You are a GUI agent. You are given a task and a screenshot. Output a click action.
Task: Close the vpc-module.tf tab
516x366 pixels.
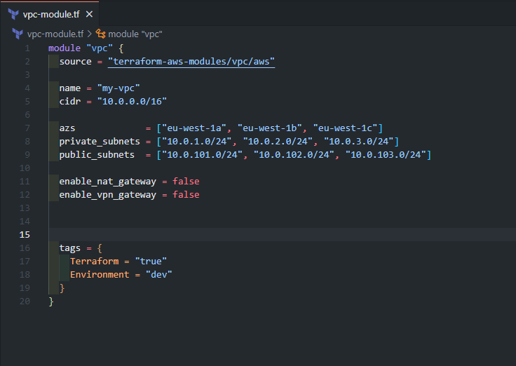(x=89, y=15)
